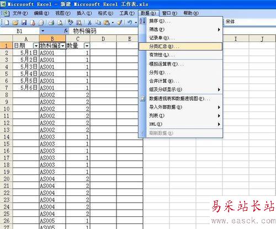Choose 模拟运算表 from the data menu
Screen dimensions: 276x229
click(x=181, y=64)
